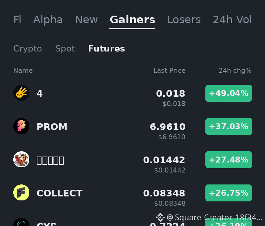Sort by the Last Price column header
Viewport: 265px width, 226px height.
pos(169,70)
